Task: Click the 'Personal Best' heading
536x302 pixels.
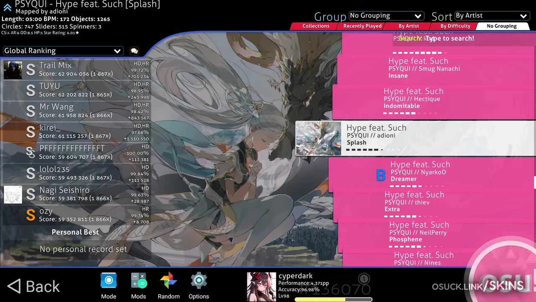Action: [75, 232]
